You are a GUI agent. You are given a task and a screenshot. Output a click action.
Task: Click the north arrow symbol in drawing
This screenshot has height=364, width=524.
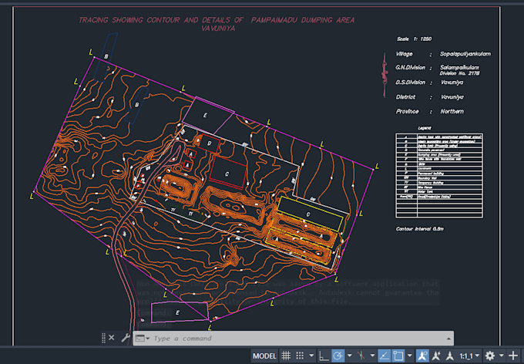[x=385, y=76]
